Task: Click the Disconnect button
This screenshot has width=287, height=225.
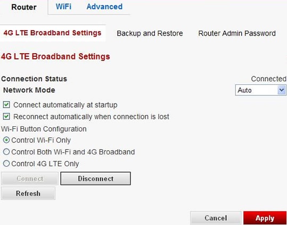Action: coord(95,178)
